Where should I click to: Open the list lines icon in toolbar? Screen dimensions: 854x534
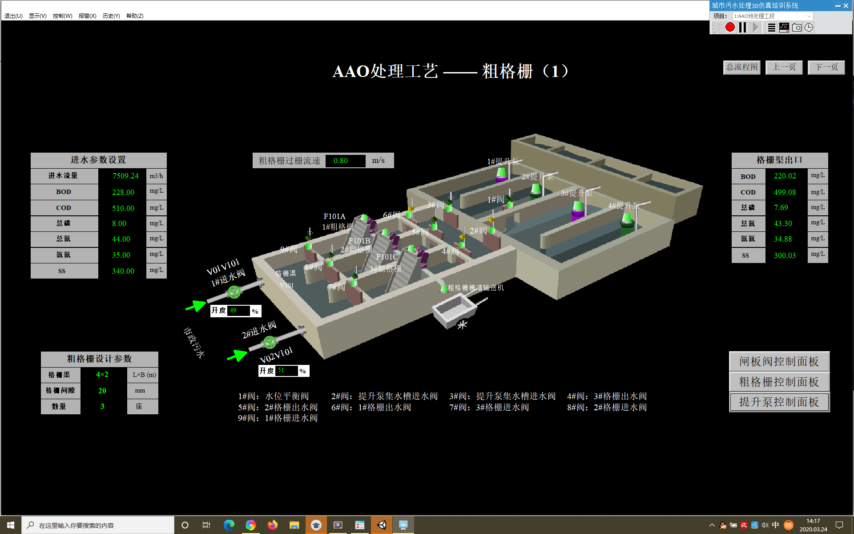771,28
